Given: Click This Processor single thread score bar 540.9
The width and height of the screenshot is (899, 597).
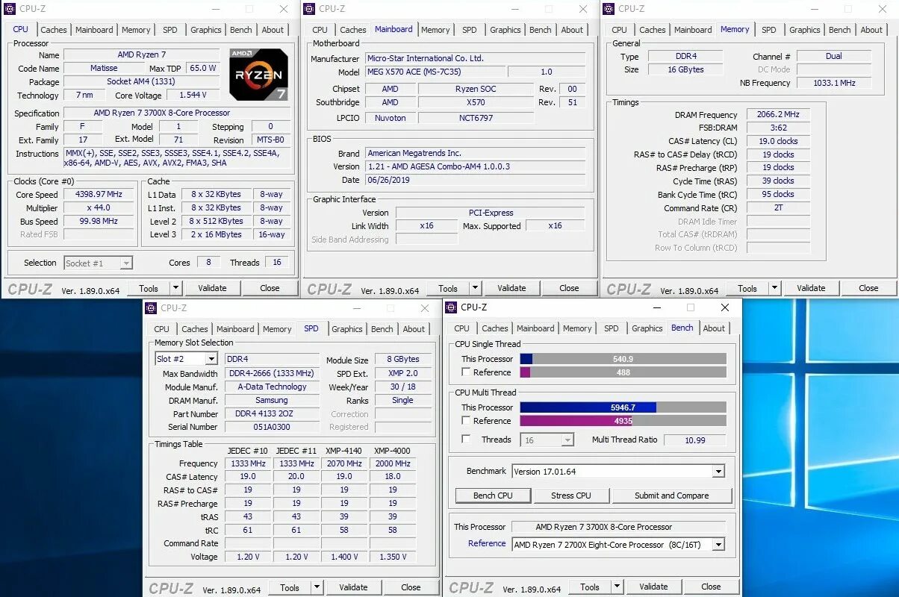Looking at the screenshot, I should [x=623, y=359].
